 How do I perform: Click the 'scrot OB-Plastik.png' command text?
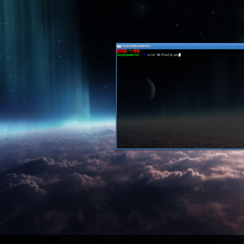pos(163,55)
